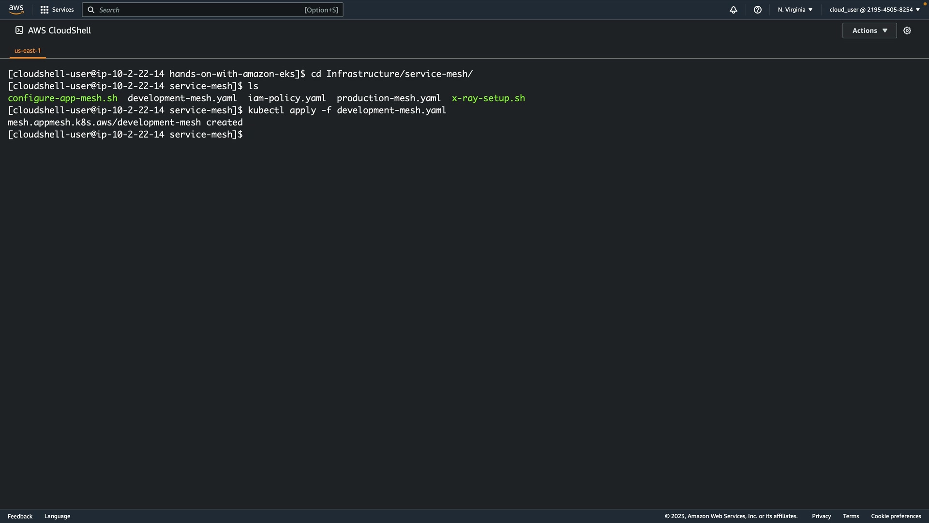Viewport: 929px width, 523px height.
Task: Open the Feedback link in footer
Action: click(20, 516)
